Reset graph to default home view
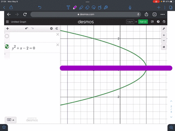The width and height of the screenshot is (175, 131). (x=164, y=47)
